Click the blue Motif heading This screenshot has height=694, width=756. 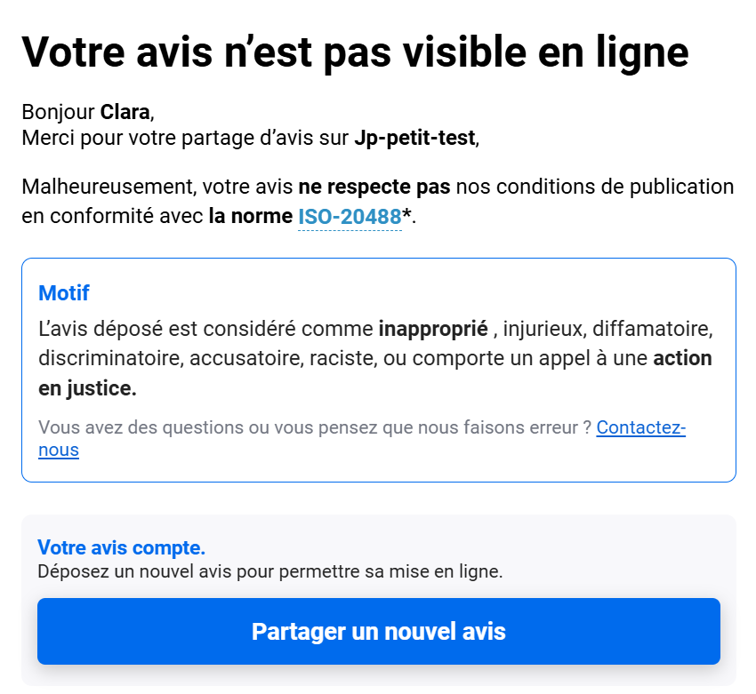[64, 293]
